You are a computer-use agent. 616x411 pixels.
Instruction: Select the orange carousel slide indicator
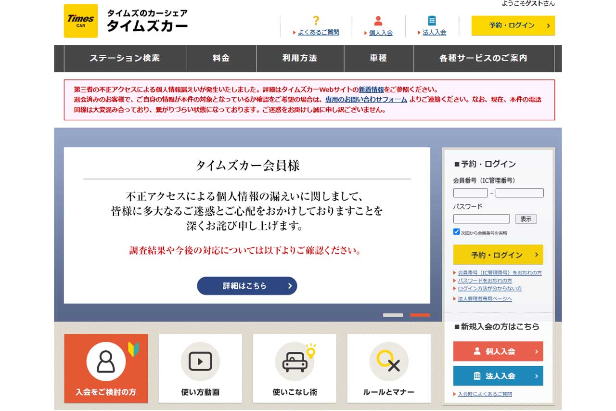point(420,315)
